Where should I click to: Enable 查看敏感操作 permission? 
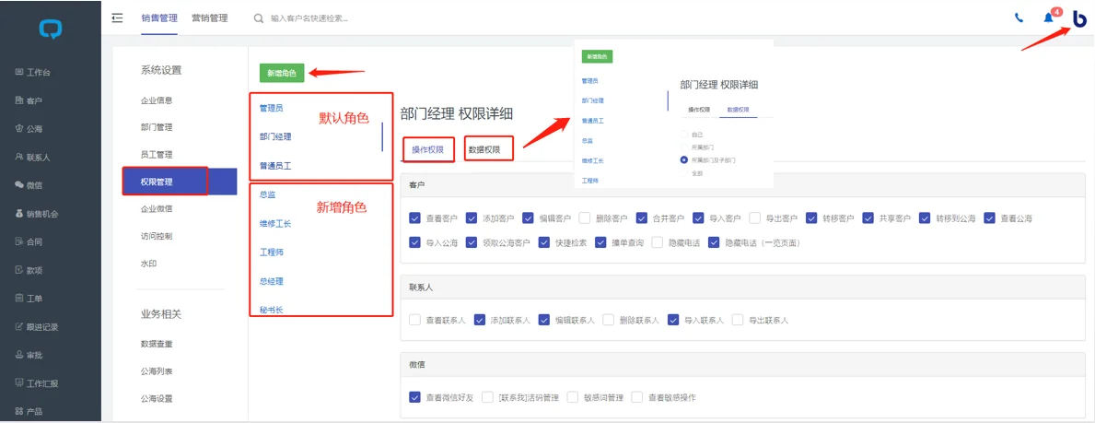(637, 397)
